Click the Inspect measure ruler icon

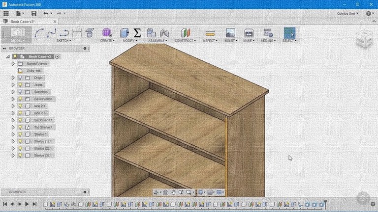point(210,33)
